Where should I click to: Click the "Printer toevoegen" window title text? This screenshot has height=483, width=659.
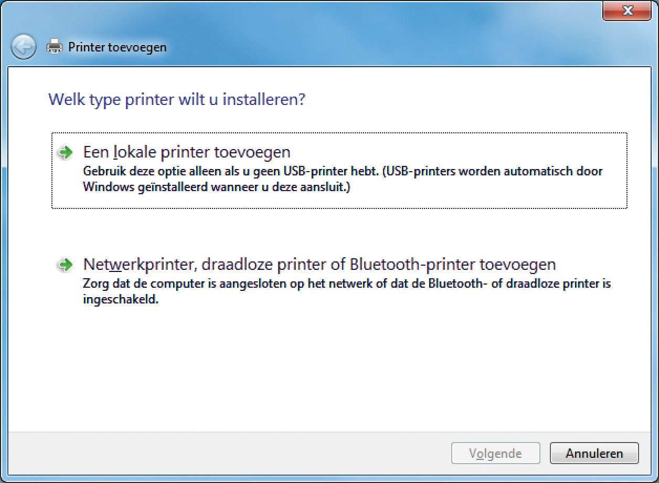pyautogui.click(x=118, y=47)
